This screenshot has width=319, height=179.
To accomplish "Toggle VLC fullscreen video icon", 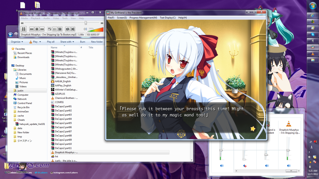I will (x=50, y=29).
